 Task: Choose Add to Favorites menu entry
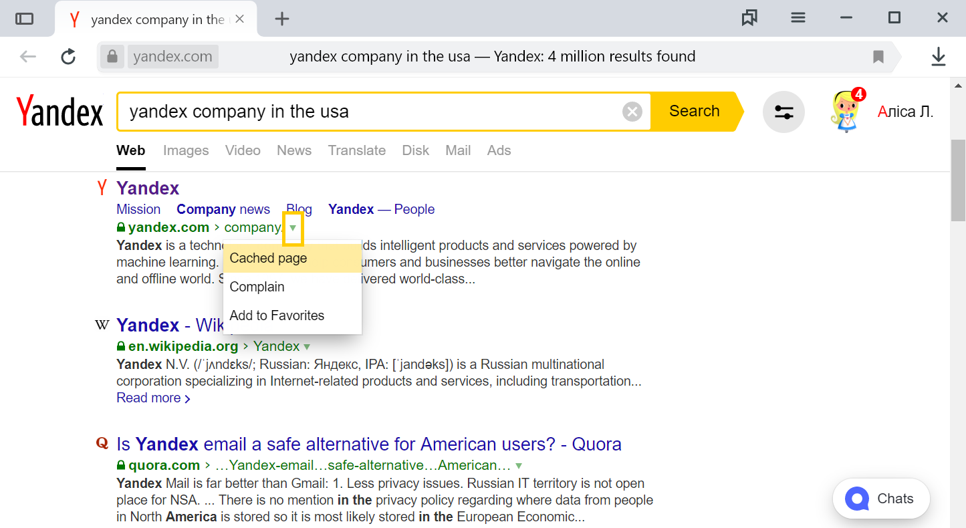pyautogui.click(x=292, y=315)
